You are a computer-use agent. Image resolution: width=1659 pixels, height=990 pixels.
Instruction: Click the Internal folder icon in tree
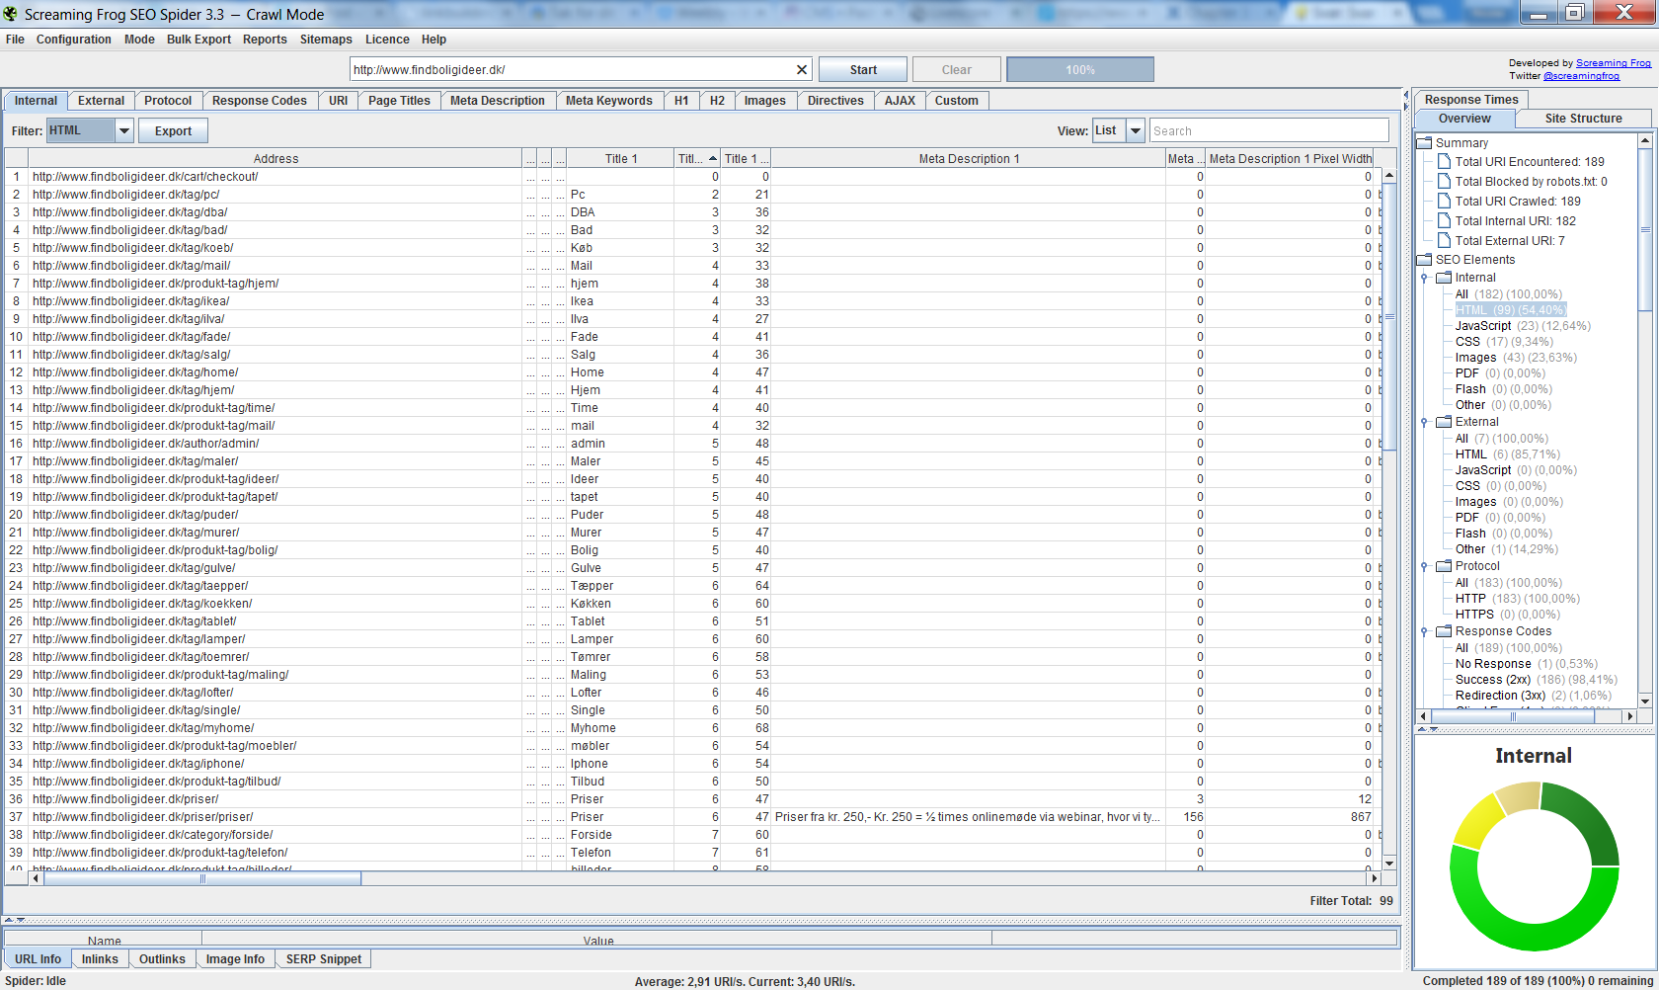(1444, 278)
